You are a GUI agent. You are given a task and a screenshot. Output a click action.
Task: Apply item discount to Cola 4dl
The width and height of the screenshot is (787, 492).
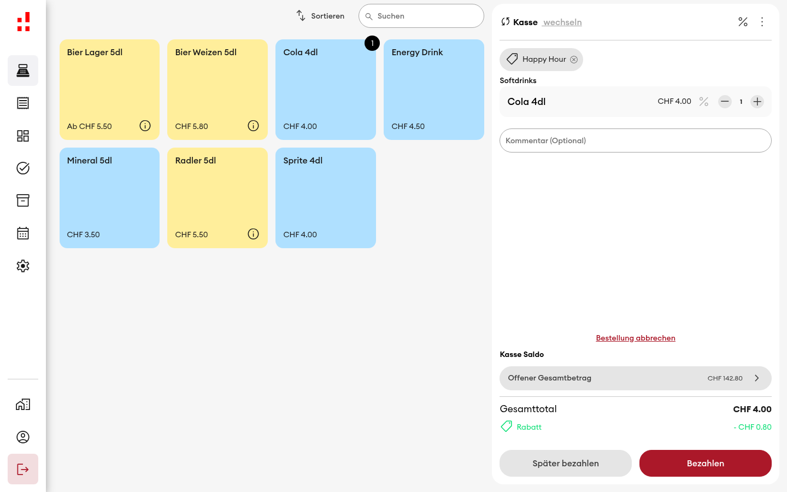click(x=704, y=102)
